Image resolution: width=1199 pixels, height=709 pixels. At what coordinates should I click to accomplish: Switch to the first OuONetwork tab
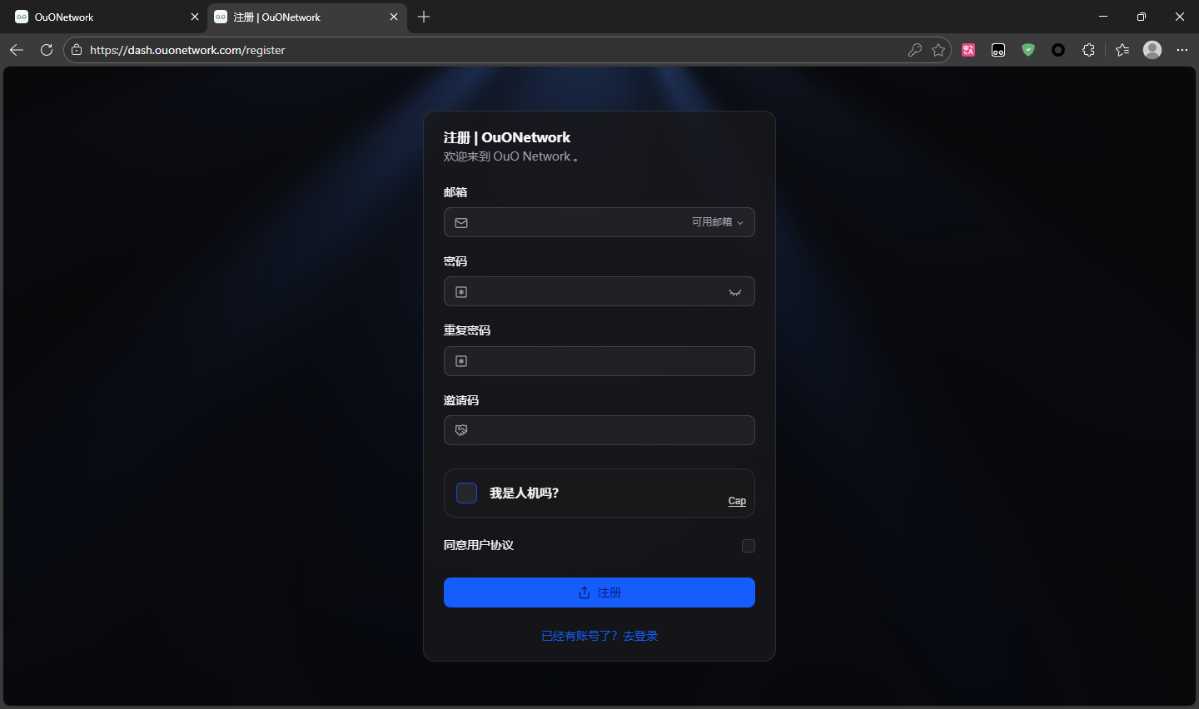pos(100,17)
